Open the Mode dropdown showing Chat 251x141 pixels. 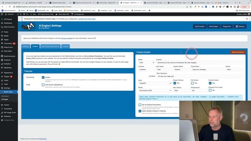point(147,63)
